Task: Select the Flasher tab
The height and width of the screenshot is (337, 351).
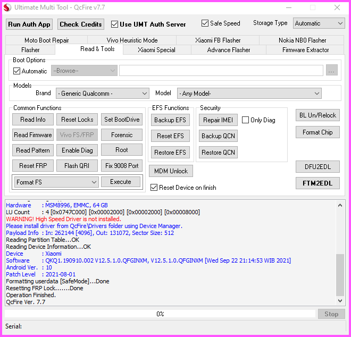Action: [x=30, y=49]
